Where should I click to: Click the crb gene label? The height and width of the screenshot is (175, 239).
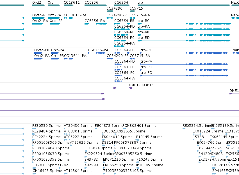(x=140, y=3)
